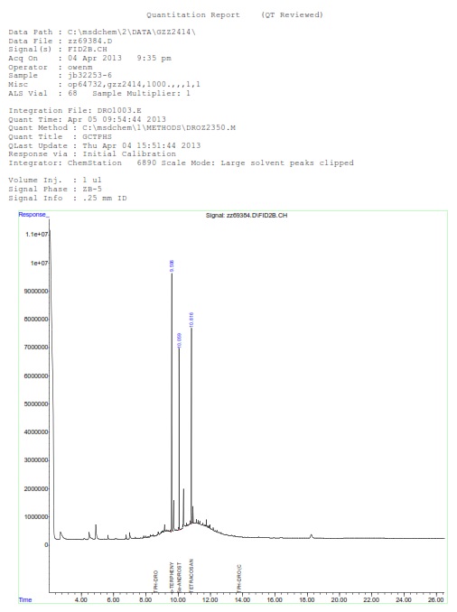The image size is (457, 612).
Task: Click the blue Response axis label
Action: pyautogui.click(x=34, y=215)
